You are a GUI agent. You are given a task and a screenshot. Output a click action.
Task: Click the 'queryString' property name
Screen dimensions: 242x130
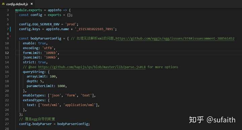33,72
